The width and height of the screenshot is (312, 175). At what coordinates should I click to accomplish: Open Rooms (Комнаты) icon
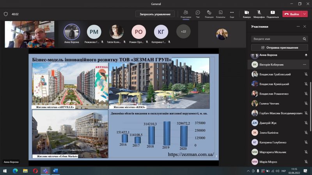coord(220,14)
